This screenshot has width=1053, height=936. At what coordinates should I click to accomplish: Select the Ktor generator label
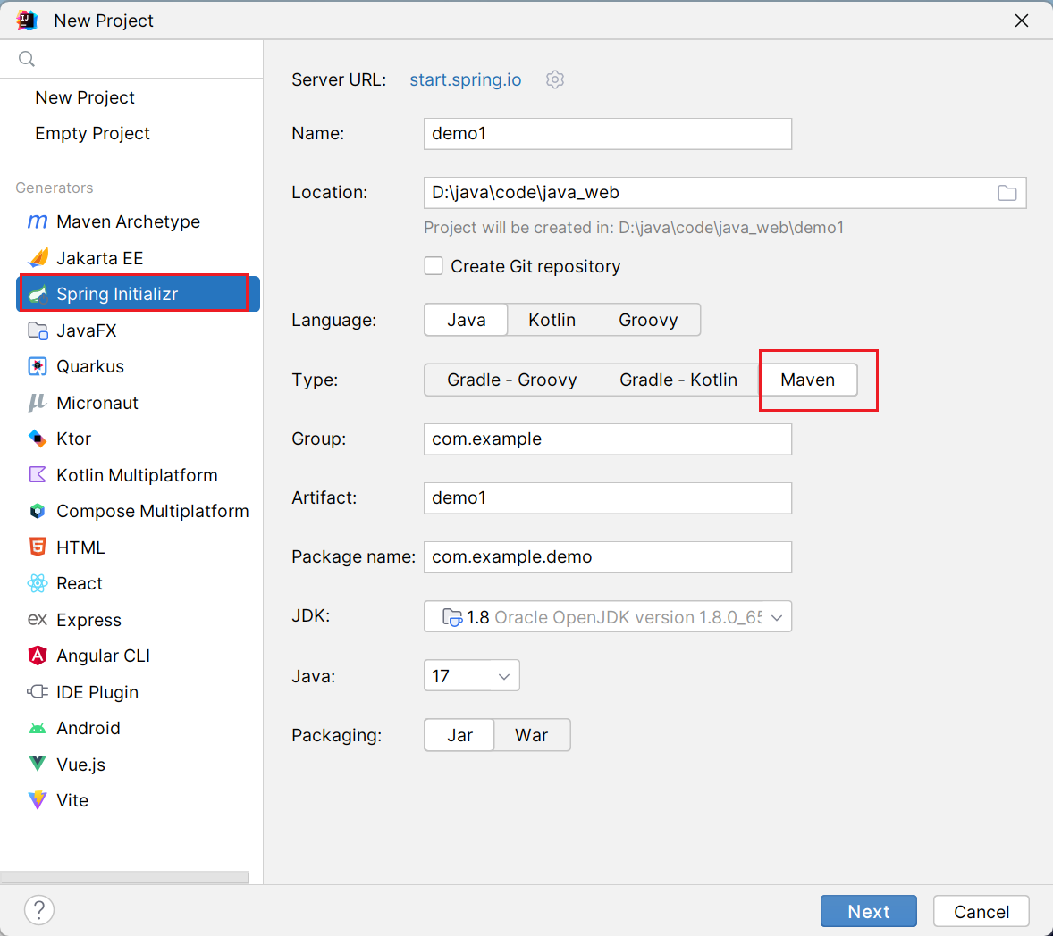click(x=74, y=439)
